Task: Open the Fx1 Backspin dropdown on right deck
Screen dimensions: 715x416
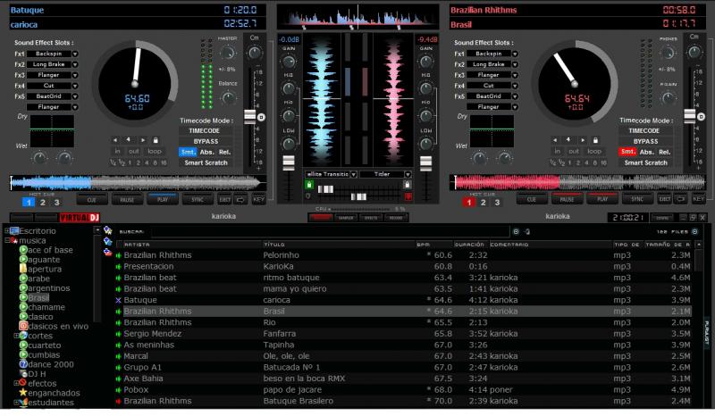Action: coord(515,54)
